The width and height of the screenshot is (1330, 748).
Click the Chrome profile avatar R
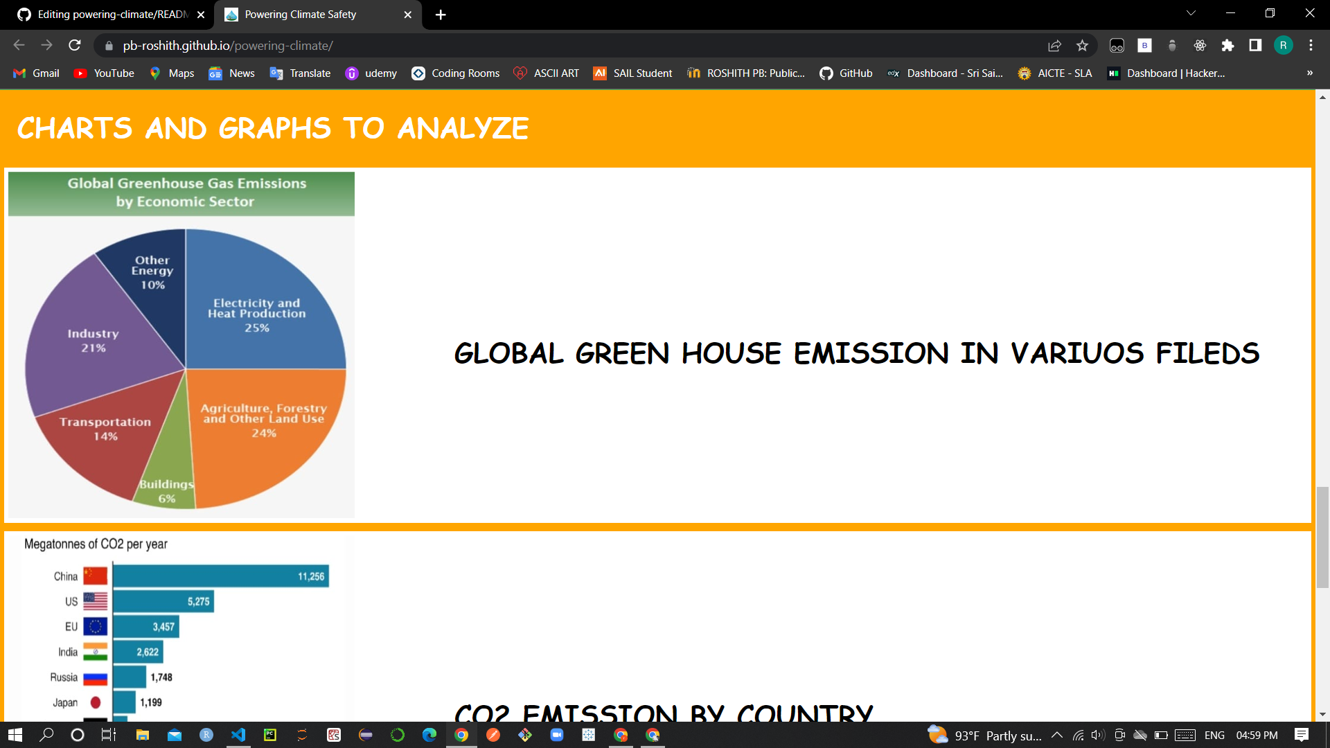tap(1285, 46)
